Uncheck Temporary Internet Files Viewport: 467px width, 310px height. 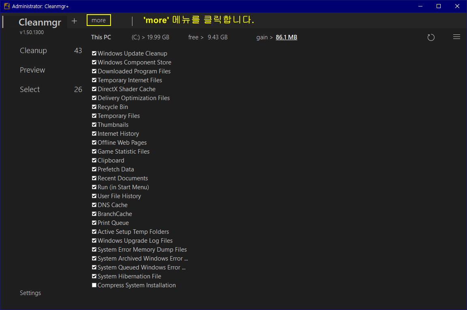point(94,80)
